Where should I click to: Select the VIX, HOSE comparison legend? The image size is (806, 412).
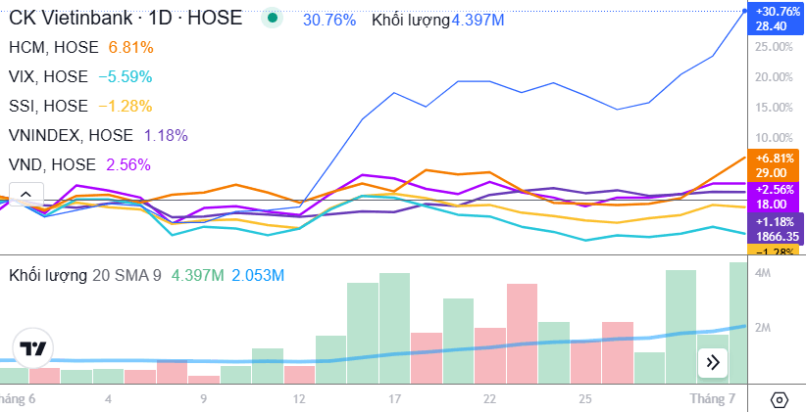coord(48,77)
